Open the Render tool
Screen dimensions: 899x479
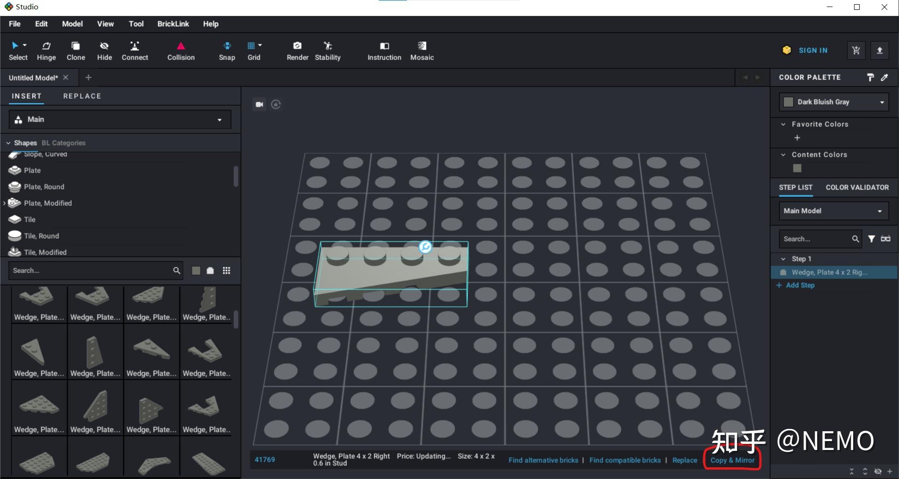click(297, 51)
